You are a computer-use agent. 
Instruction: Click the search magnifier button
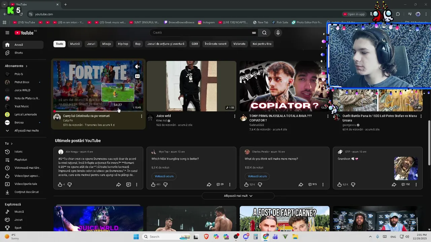[x=264, y=33]
